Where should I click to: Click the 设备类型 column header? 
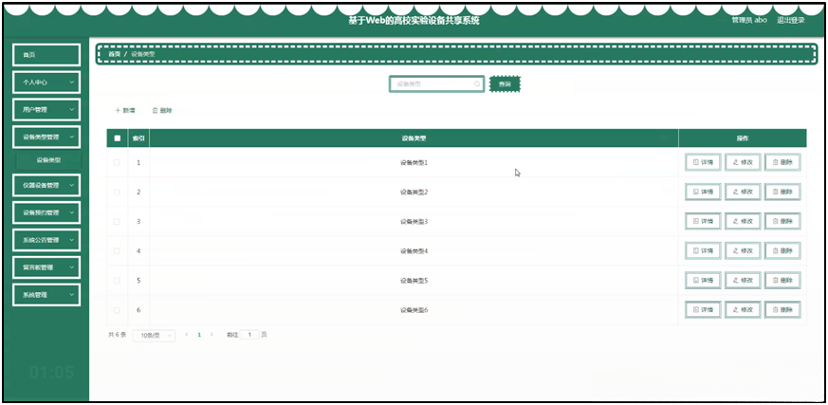coord(414,138)
